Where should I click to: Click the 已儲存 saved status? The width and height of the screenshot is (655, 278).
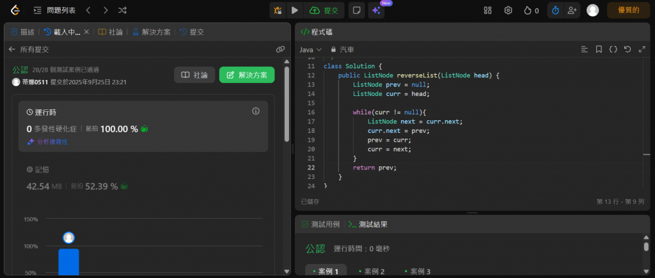pos(310,201)
